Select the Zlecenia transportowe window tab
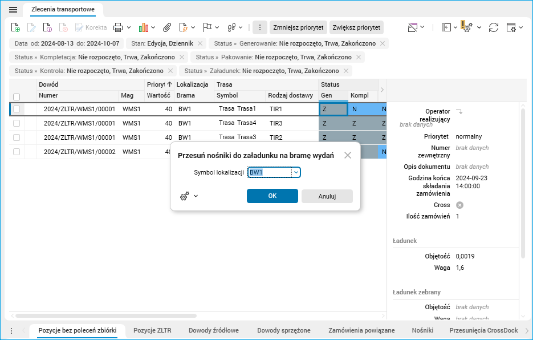The height and width of the screenshot is (340, 533). point(63,10)
